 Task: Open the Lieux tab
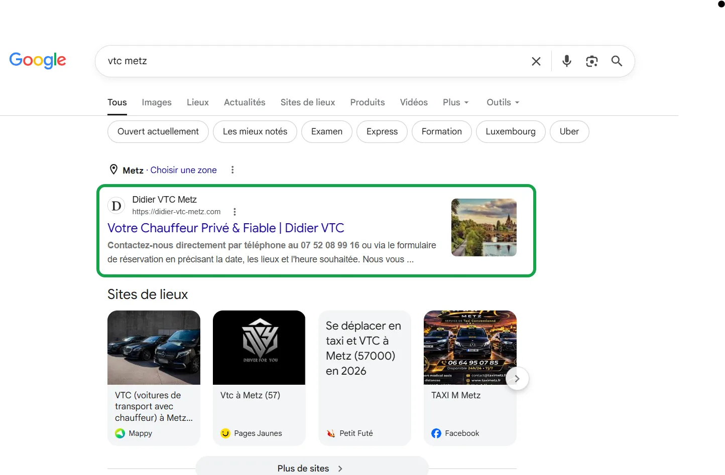pos(198,102)
